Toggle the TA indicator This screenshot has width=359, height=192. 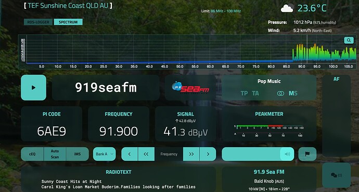pyautogui.click(x=255, y=93)
